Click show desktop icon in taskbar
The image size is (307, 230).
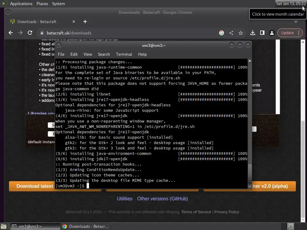(4, 226)
